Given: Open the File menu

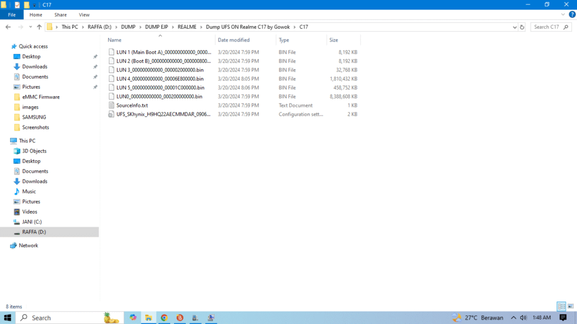Looking at the screenshot, I should [12, 15].
